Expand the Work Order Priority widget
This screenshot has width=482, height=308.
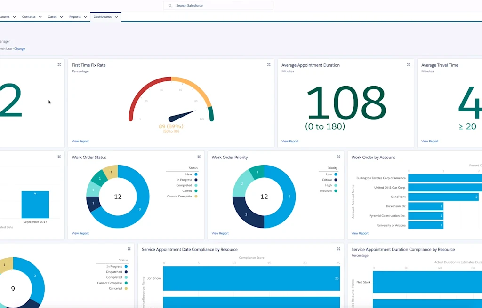coord(338,157)
